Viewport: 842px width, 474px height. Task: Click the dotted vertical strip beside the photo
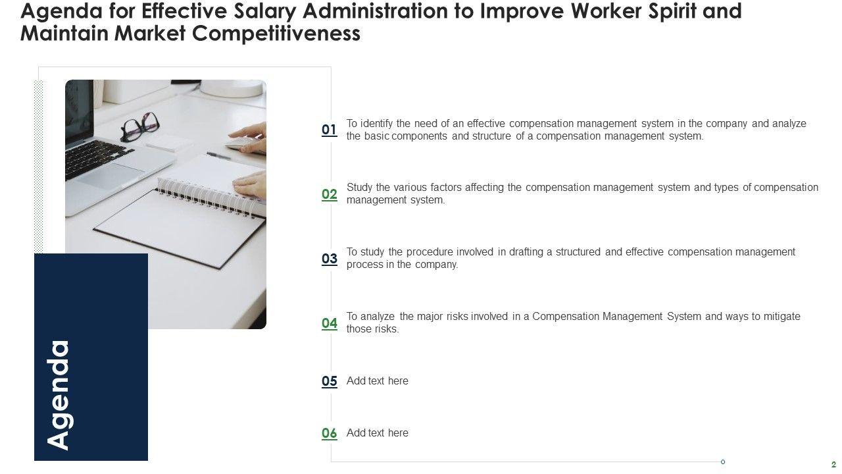(38, 165)
